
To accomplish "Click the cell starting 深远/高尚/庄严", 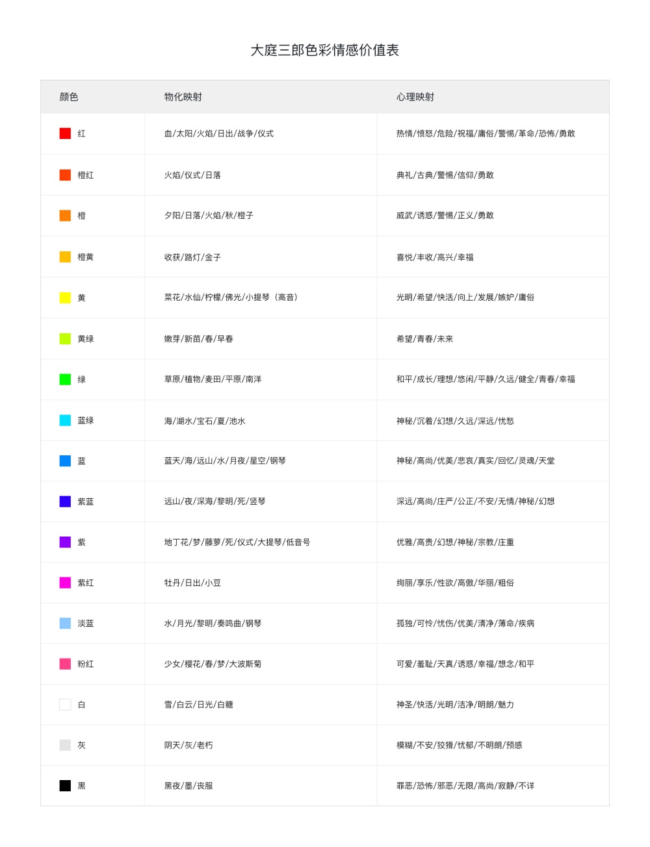I will [493, 501].
